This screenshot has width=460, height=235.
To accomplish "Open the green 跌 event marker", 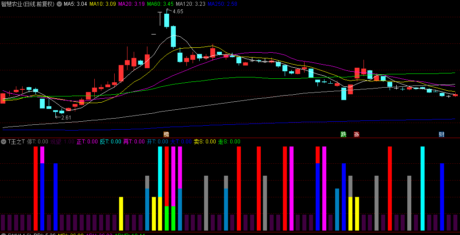I will 343,135.
